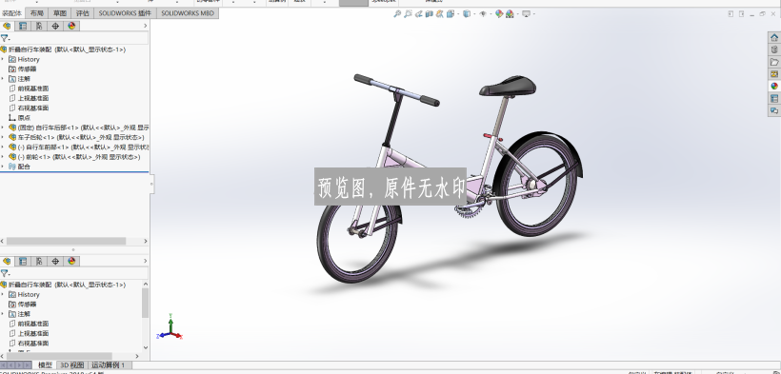Screen dimensions: 781x374
Task: Click the filter funnel icon in lower panel
Action: pyautogui.click(x=5, y=273)
